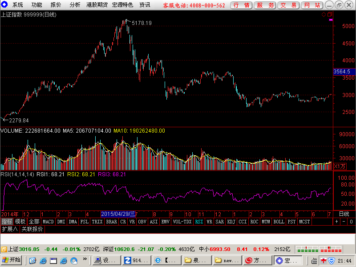
Task: Click the magenta marker icon near 5000
Action: 331,20
